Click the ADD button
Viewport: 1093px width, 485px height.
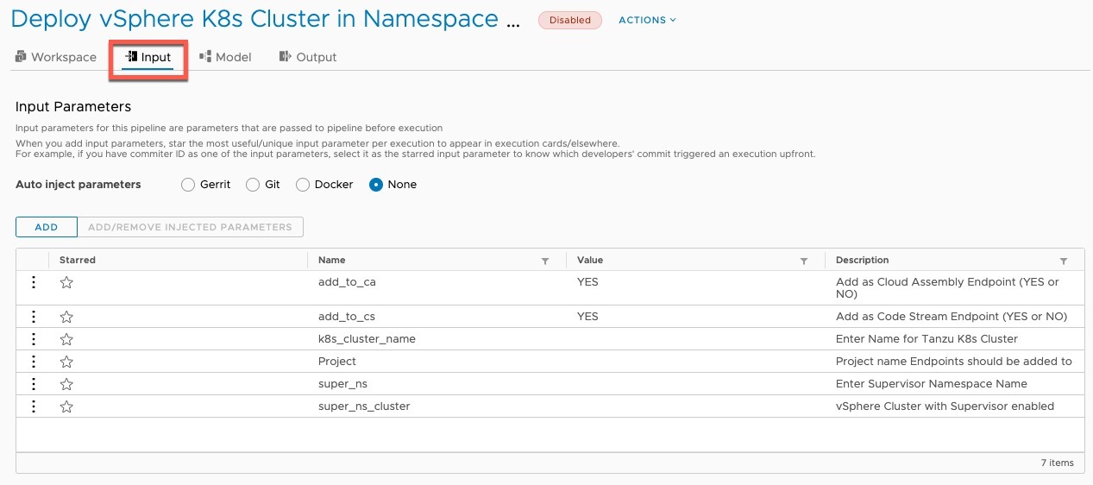47,227
